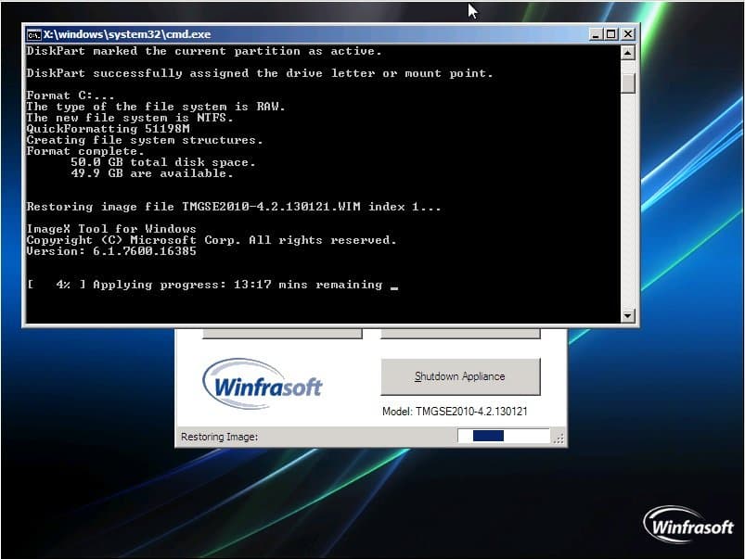Click 'The type of the file system is RAW.' line
This screenshot has height=559, width=745.
(155, 107)
